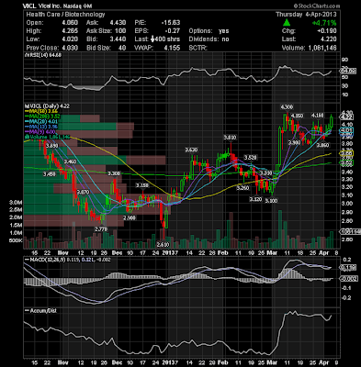Click the 3.520 price annotation

coord(250,158)
